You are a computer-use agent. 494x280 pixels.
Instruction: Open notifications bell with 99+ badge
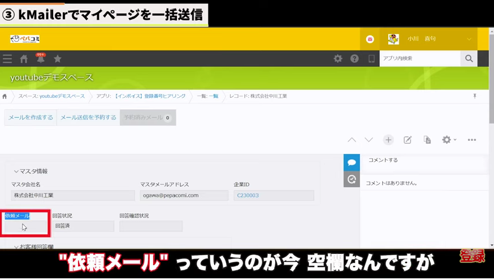pos(41,58)
